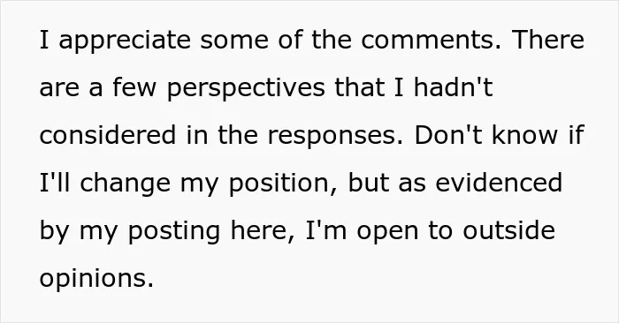Viewport: 619px width, 323px height.
Task: Click the word "appreciate" in the first line
Action: (x=125, y=41)
